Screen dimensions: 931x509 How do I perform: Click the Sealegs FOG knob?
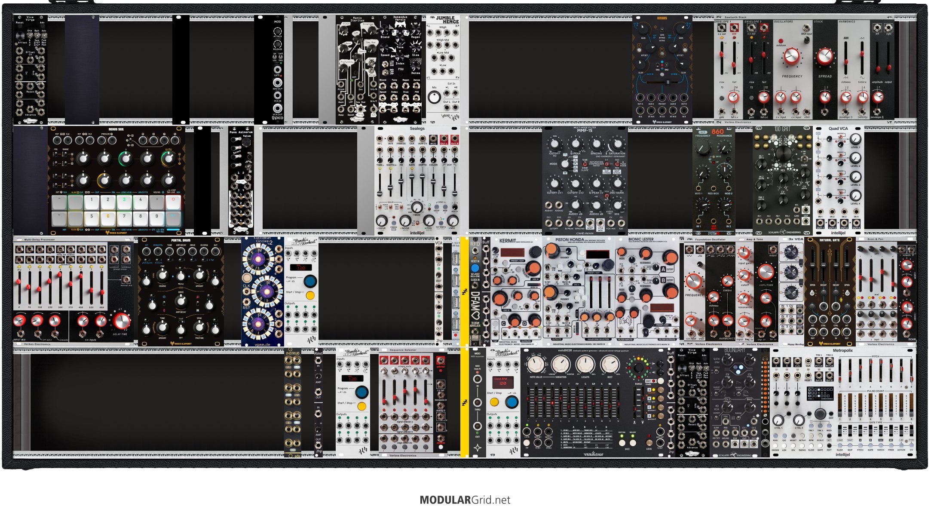428,221
